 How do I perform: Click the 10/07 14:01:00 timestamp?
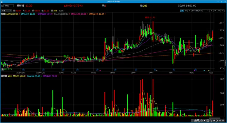(187, 6)
